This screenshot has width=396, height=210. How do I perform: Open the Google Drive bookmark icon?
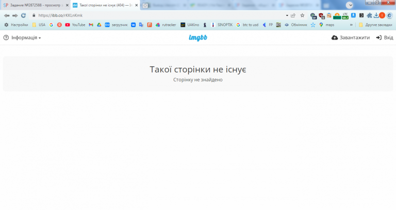99,25
